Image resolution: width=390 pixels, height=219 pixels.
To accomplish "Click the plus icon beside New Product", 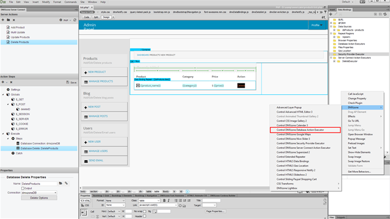I will click(x=86, y=73).
